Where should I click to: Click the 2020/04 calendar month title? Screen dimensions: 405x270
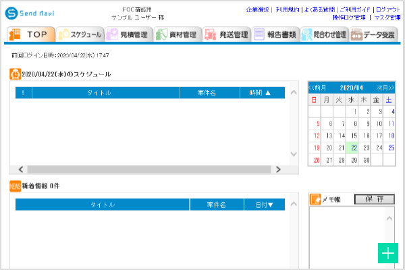351,88
